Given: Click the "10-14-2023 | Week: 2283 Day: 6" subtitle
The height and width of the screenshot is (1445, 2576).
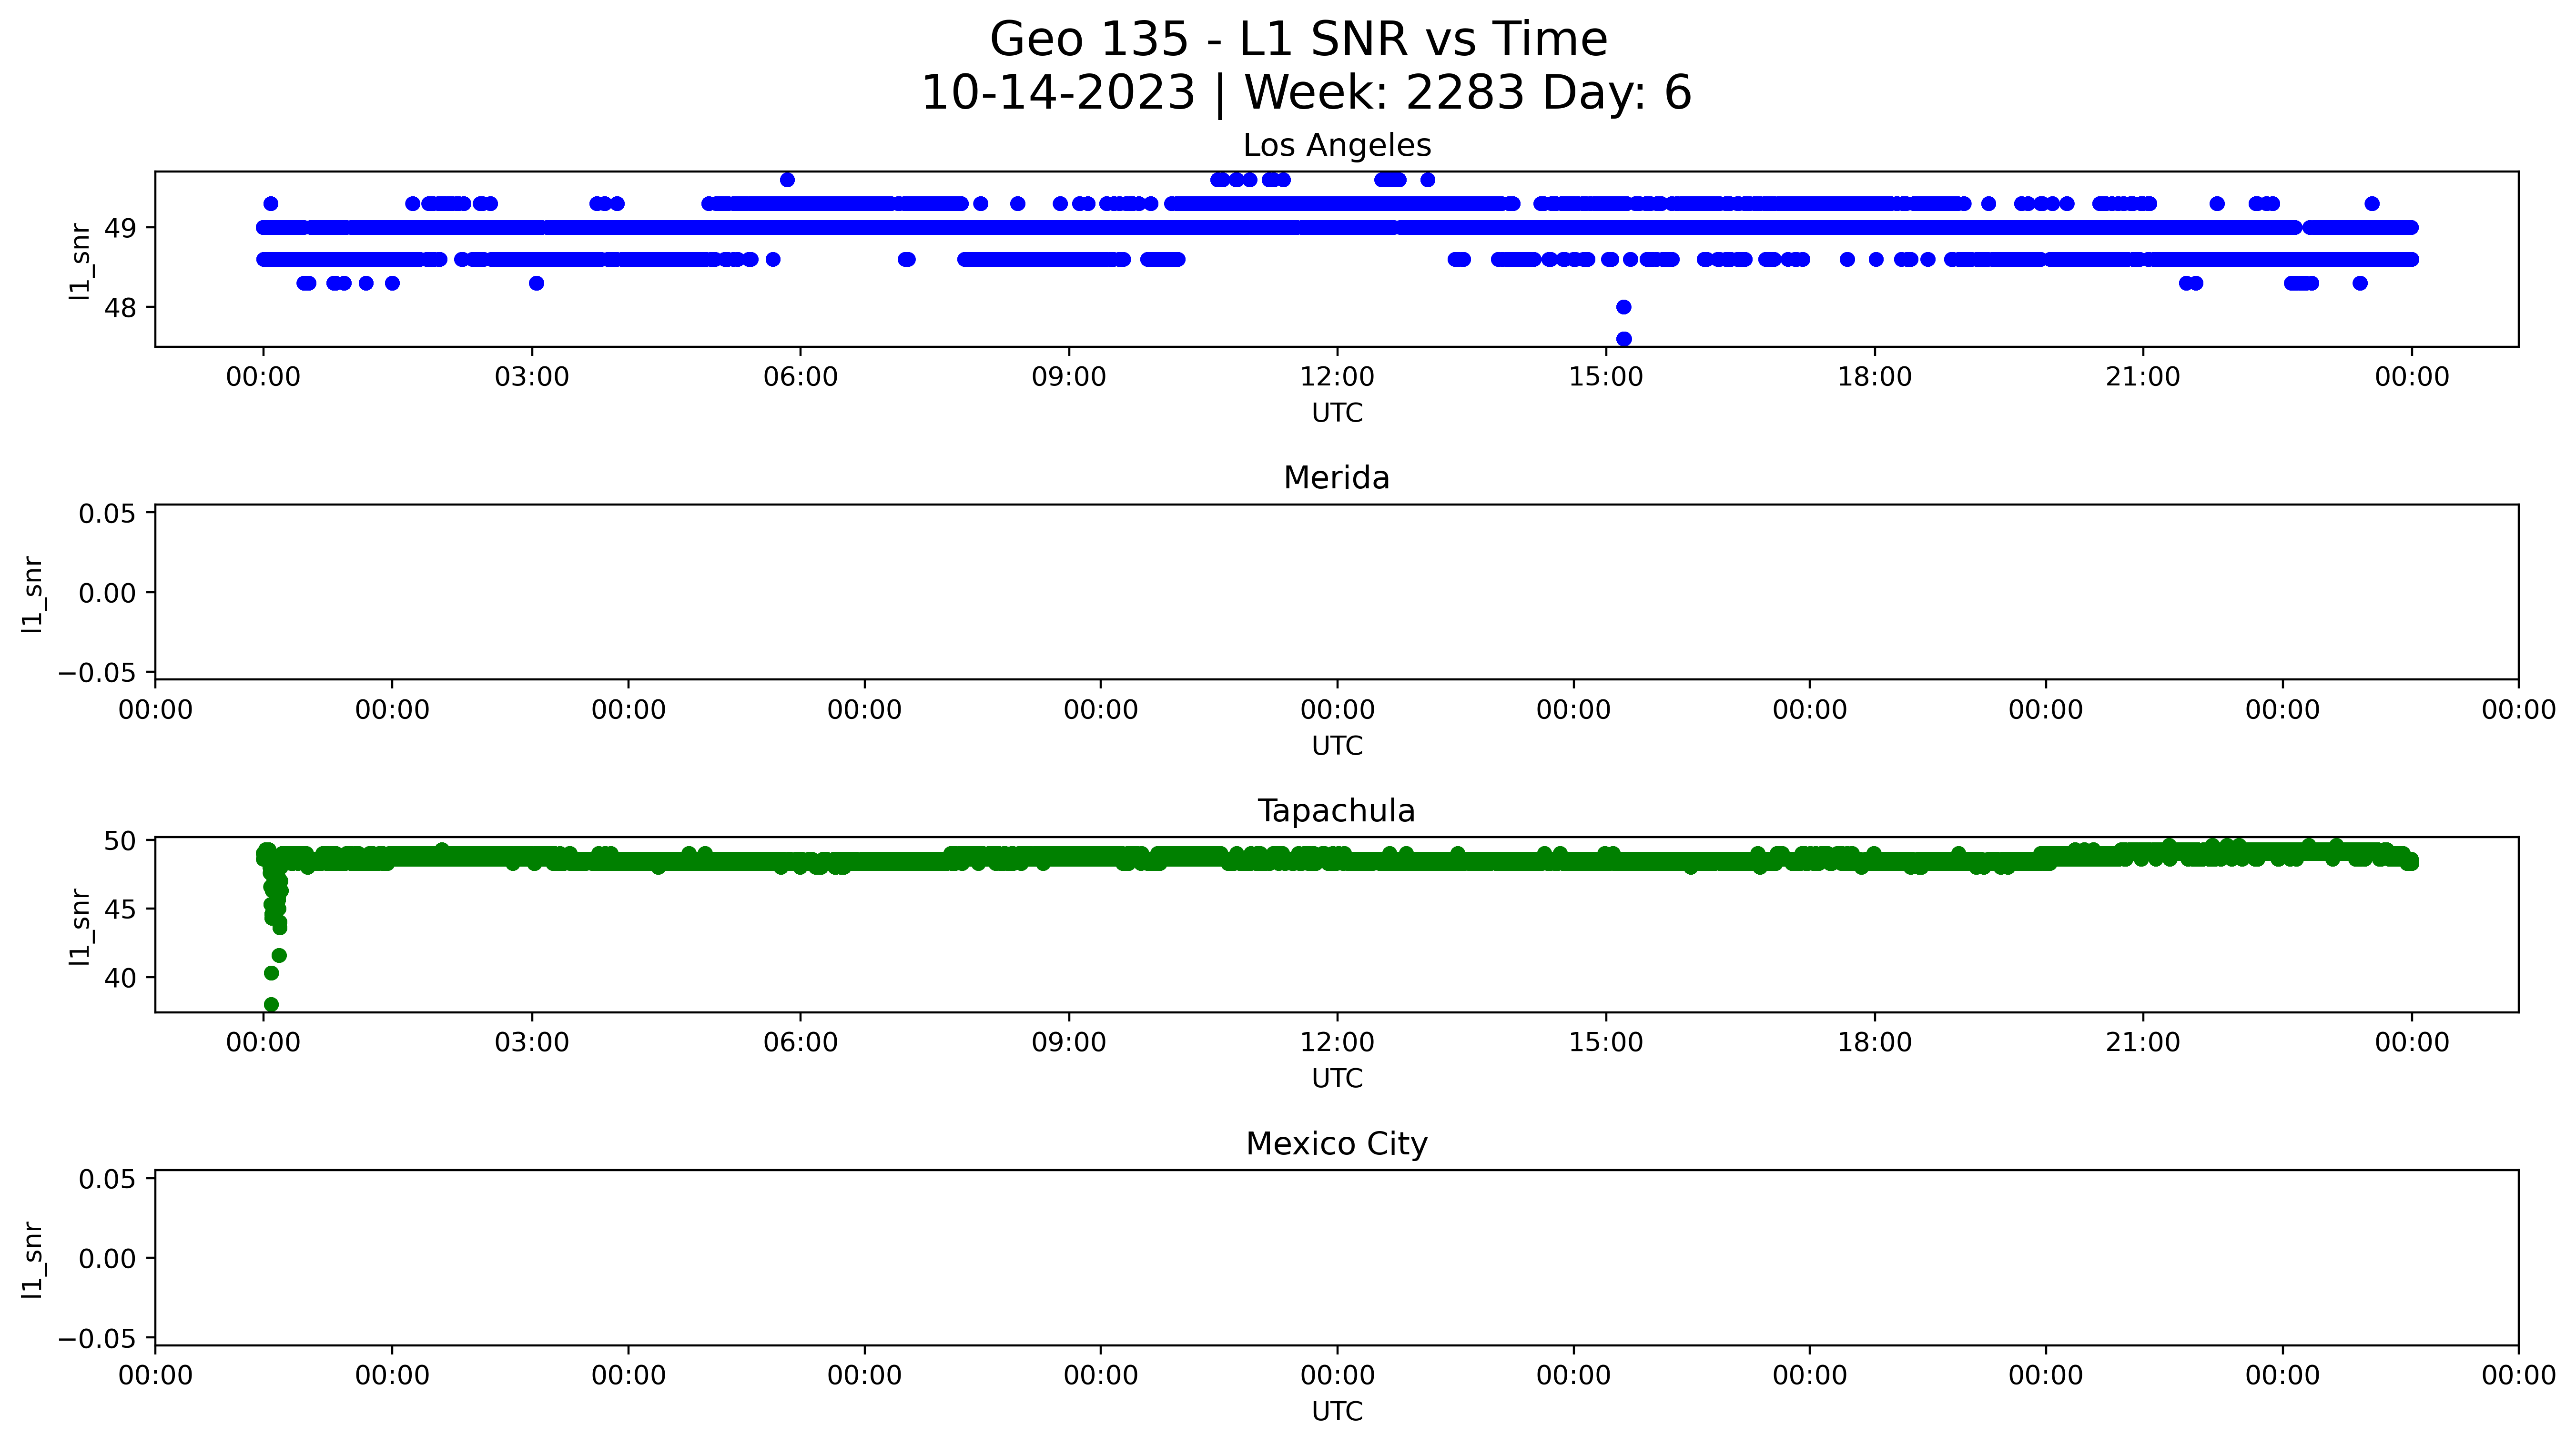Looking at the screenshot, I should click(1306, 93).
